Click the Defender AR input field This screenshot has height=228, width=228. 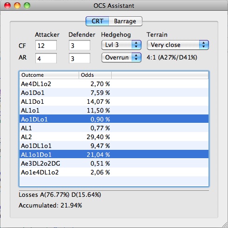(x=80, y=58)
